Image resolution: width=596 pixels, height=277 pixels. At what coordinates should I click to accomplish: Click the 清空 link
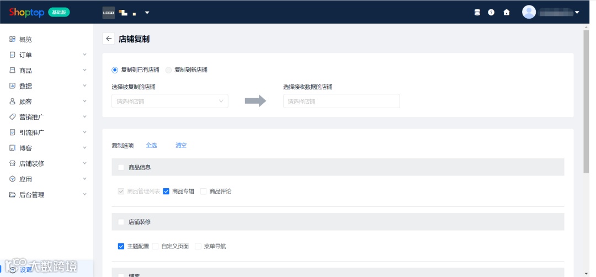[x=181, y=145]
